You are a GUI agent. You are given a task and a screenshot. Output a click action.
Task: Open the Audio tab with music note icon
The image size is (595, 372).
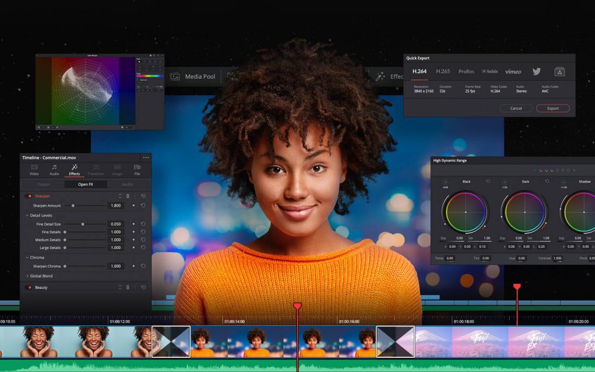[54, 170]
